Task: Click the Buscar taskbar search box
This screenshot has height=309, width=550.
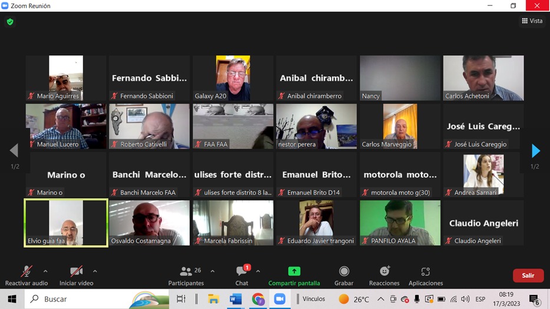Action: pyautogui.click(x=97, y=299)
